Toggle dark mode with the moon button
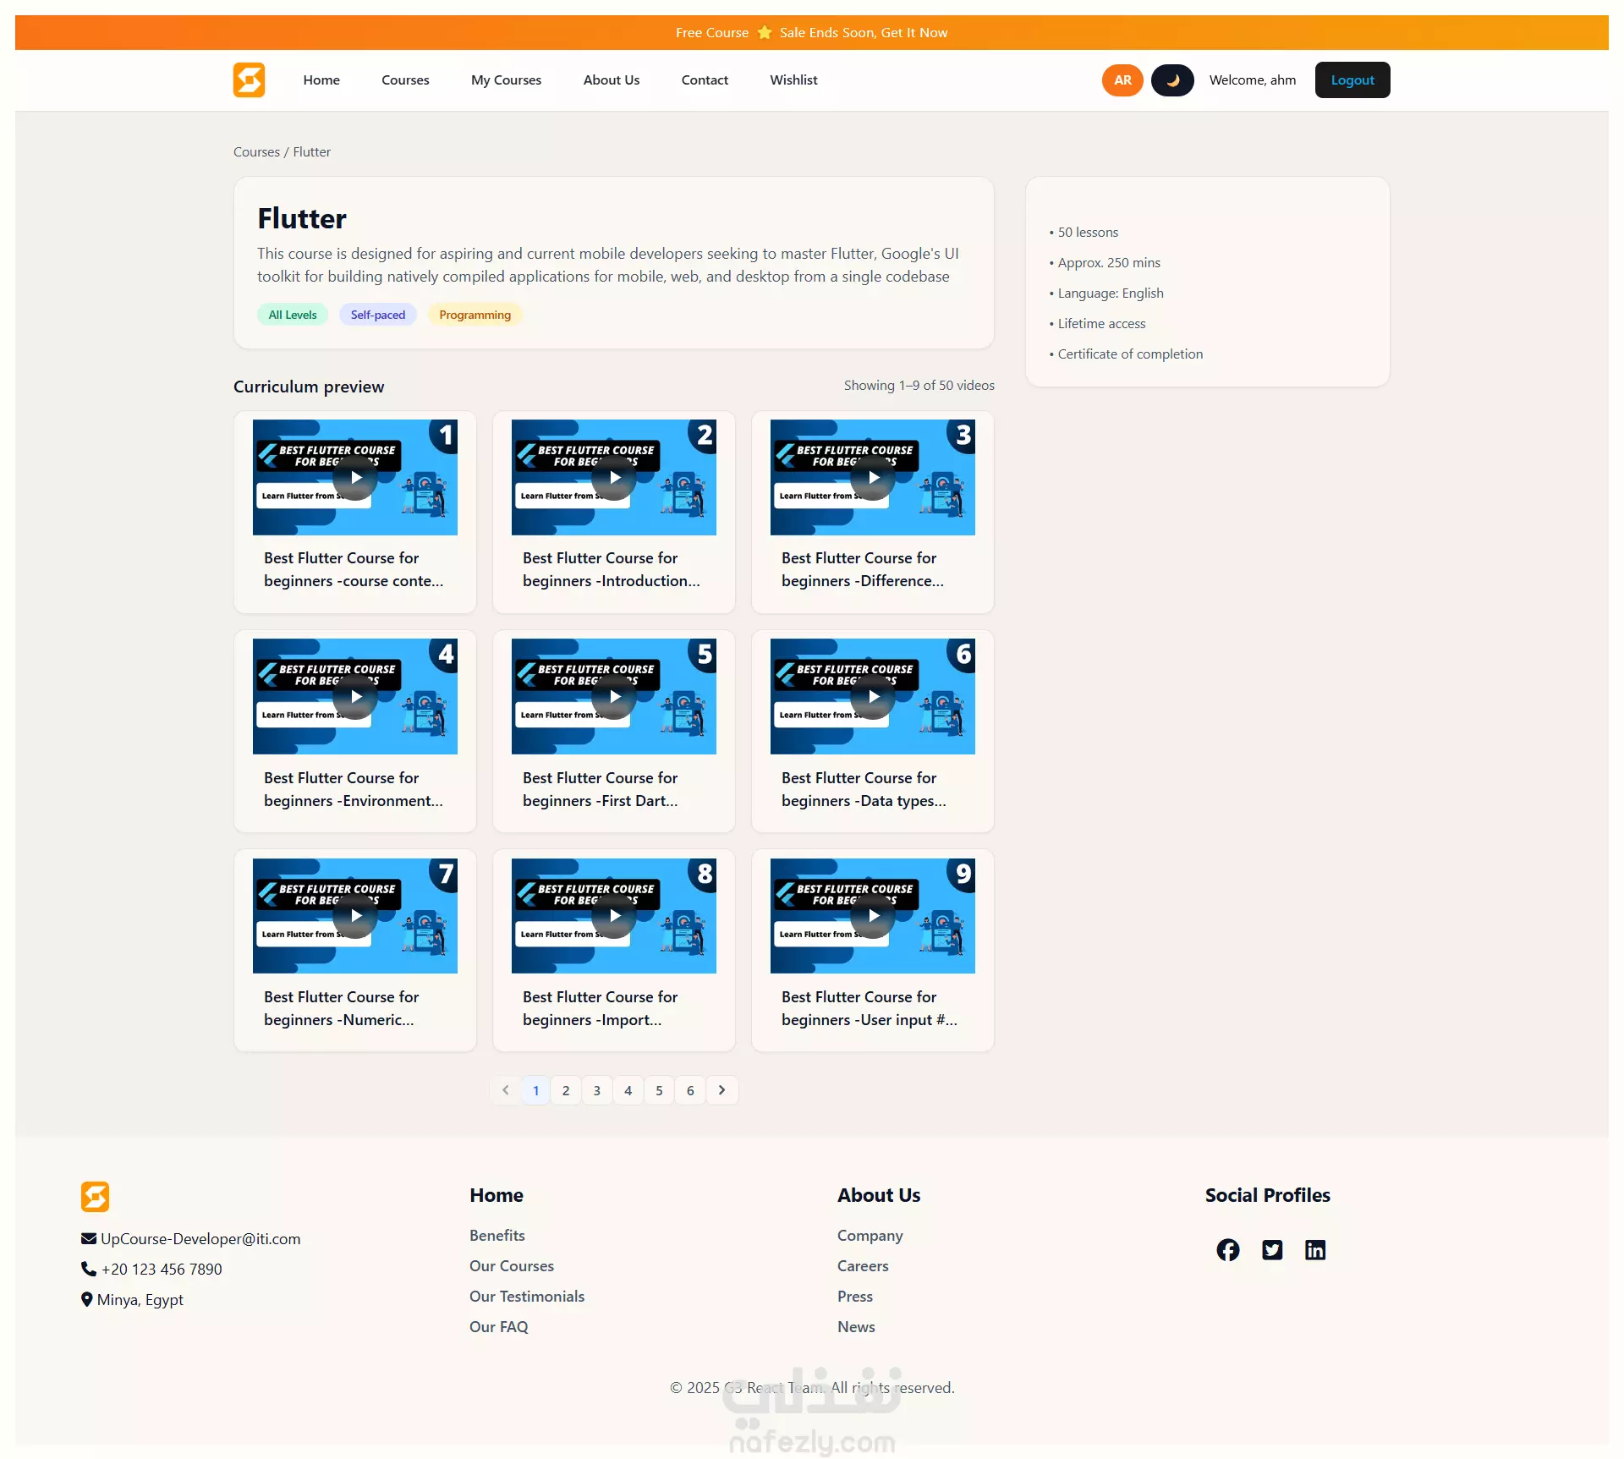The image size is (1624, 1459). click(x=1171, y=80)
